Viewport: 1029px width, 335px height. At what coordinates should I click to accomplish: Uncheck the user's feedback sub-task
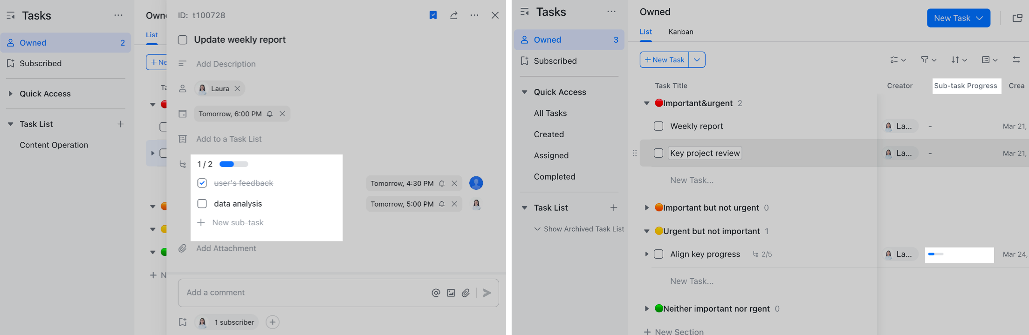pyautogui.click(x=202, y=183)
